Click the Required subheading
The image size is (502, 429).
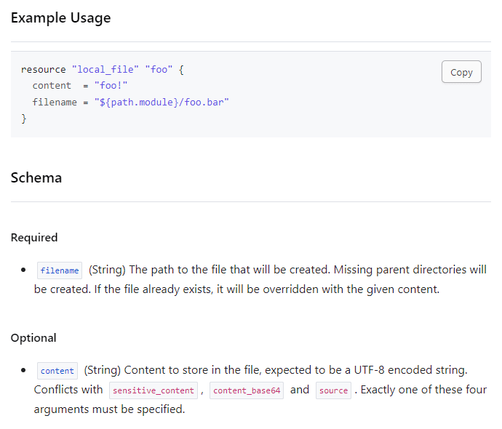[x=34, y=237]
